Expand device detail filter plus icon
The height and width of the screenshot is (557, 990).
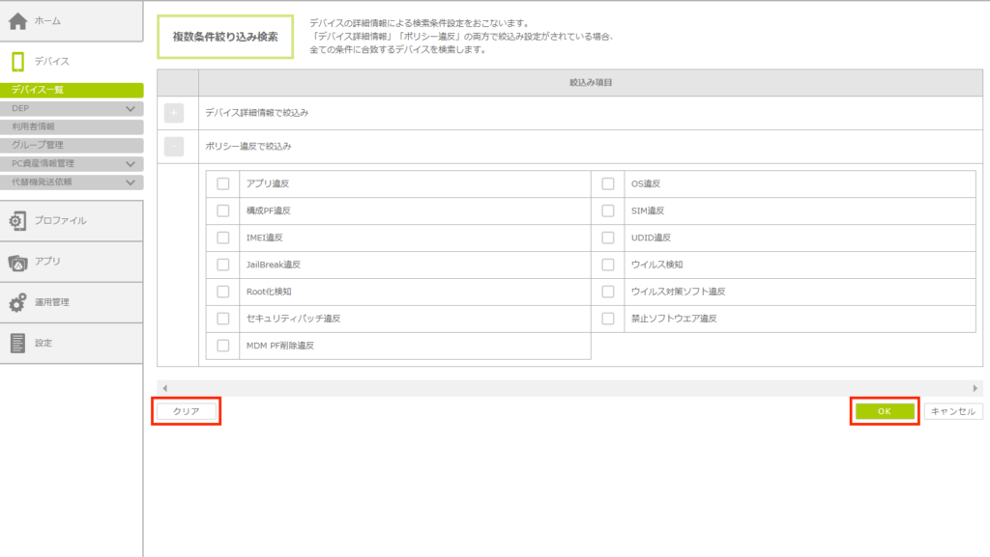tap(174, 113)
